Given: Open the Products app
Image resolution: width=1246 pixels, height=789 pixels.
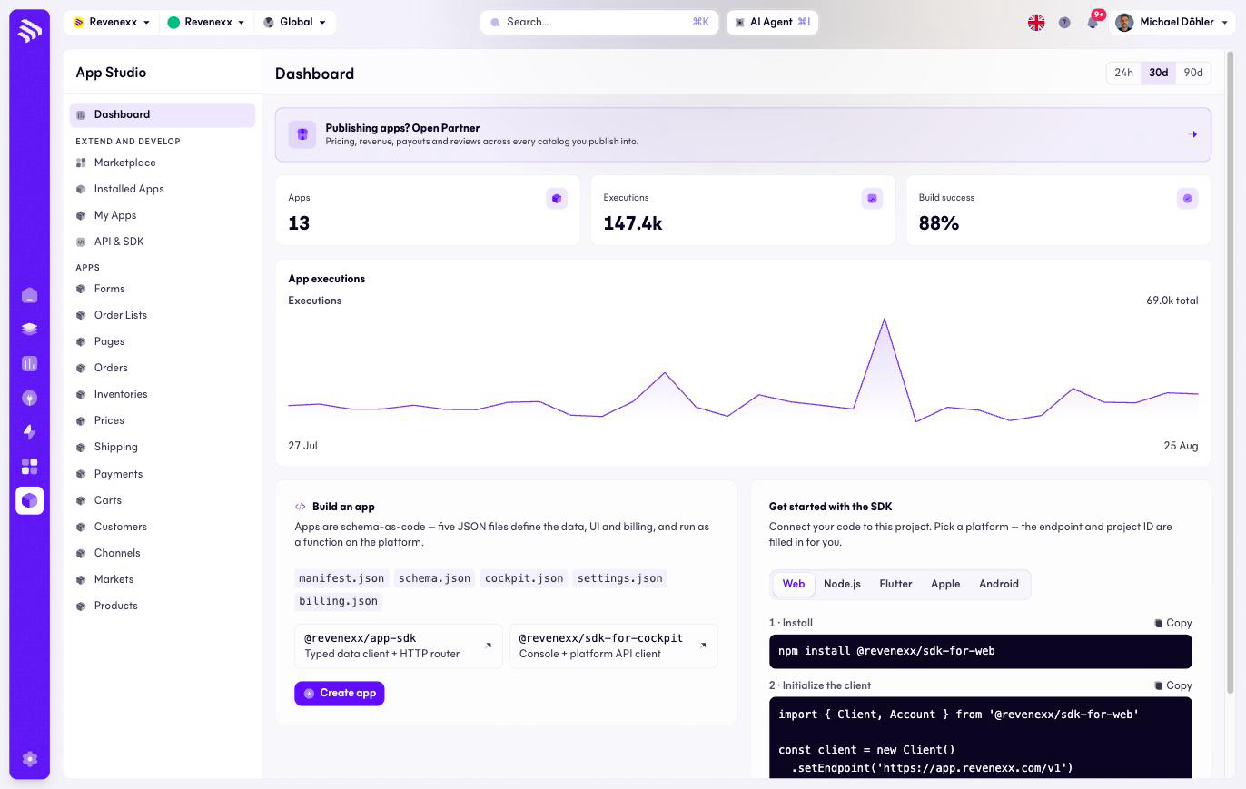Looking at the screenshot, I should [163, 606].
